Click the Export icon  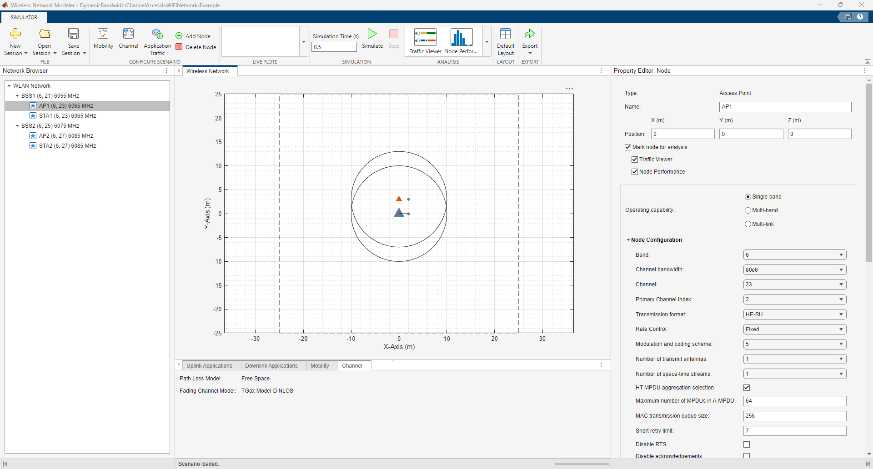530,34
